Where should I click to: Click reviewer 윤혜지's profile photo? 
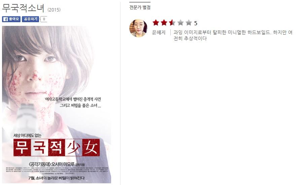138,28
